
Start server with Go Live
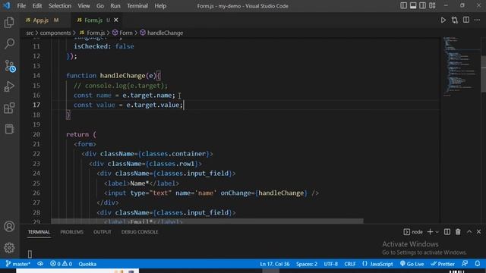click(412, 264)
